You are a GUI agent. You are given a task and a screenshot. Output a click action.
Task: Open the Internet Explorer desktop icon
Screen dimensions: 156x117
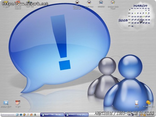click(18, 5)
